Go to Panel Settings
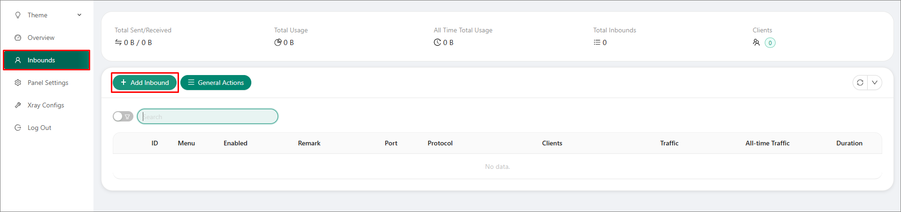The height and width of the screenshot is (212, 901). pyautogui.click(x=48, y=83)
